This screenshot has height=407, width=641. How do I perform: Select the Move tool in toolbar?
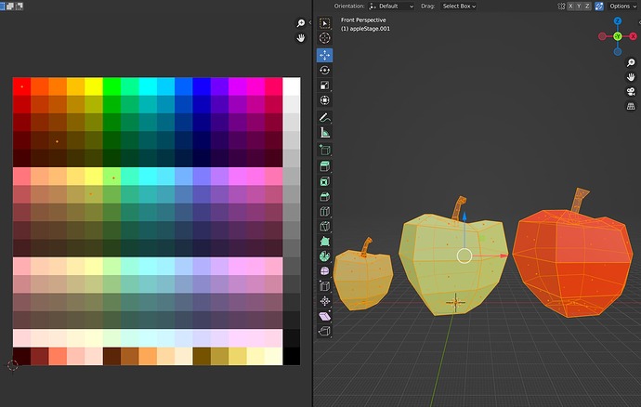[325, 54]
